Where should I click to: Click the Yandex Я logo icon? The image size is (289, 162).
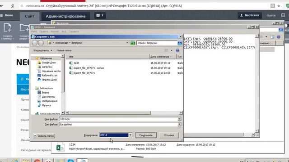coord(12,6)
